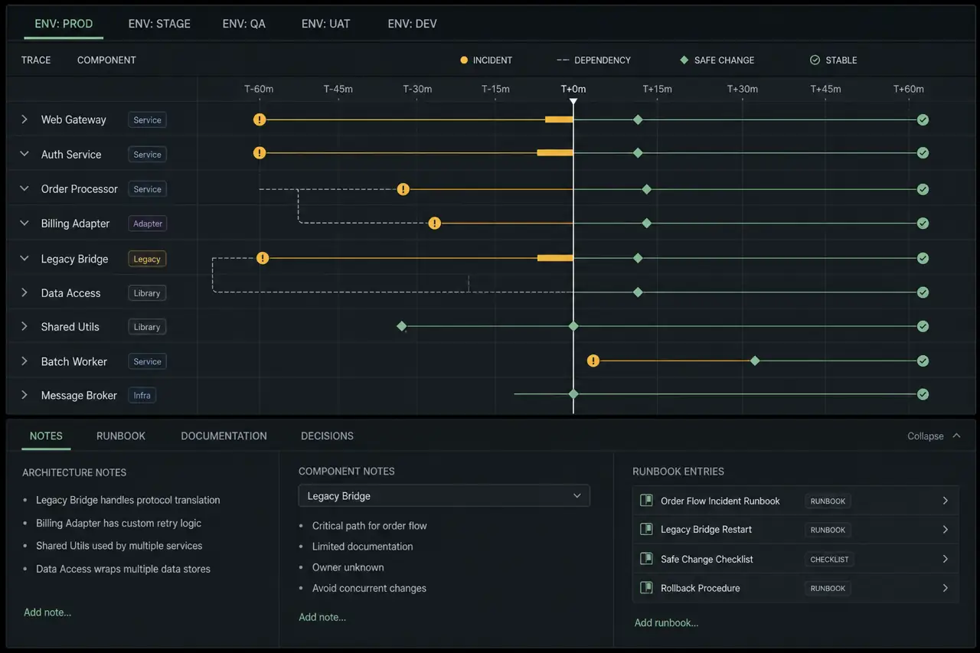Click the Order Processor stable checkmark
980x653 pixels.
click(x=923, y=189)
